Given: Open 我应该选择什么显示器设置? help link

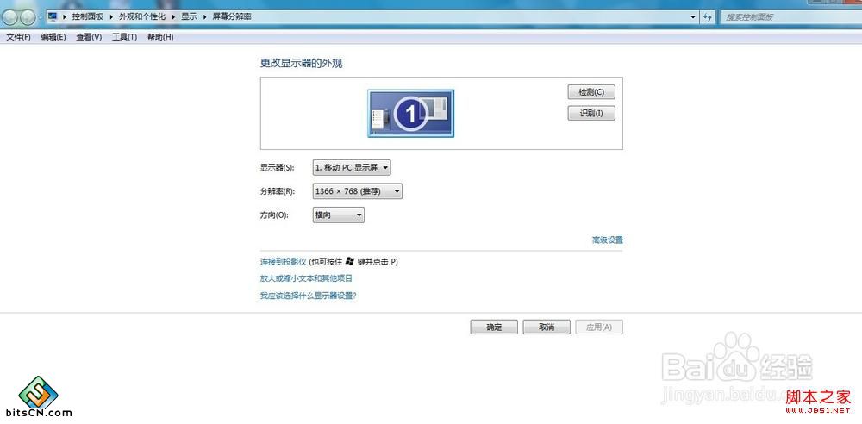Looking at the screenshot, I should click(x=309, y=296).
